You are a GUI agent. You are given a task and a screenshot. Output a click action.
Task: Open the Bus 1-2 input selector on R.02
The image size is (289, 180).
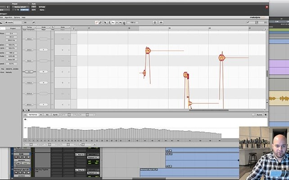(x=81, y=155)
